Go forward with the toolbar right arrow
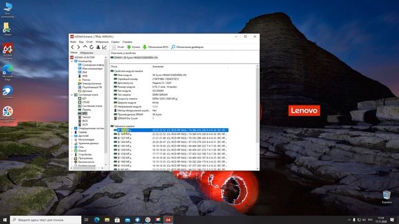 pyautogui.click(x=79, y=47)
